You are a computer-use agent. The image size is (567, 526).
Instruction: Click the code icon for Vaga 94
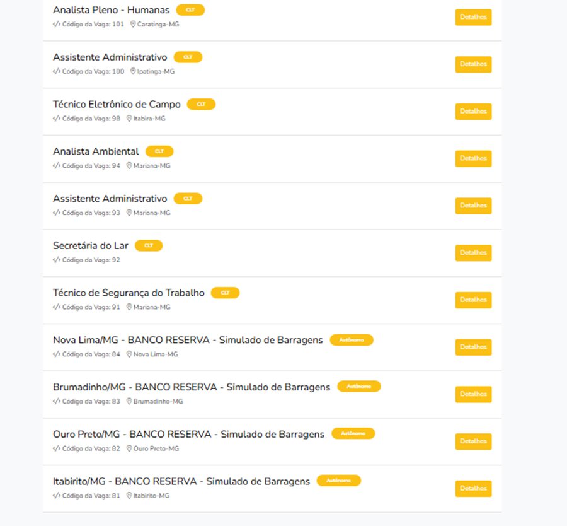[x=57, y=165]
